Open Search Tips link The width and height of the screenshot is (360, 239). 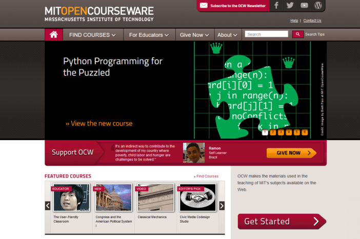[315, 34]
